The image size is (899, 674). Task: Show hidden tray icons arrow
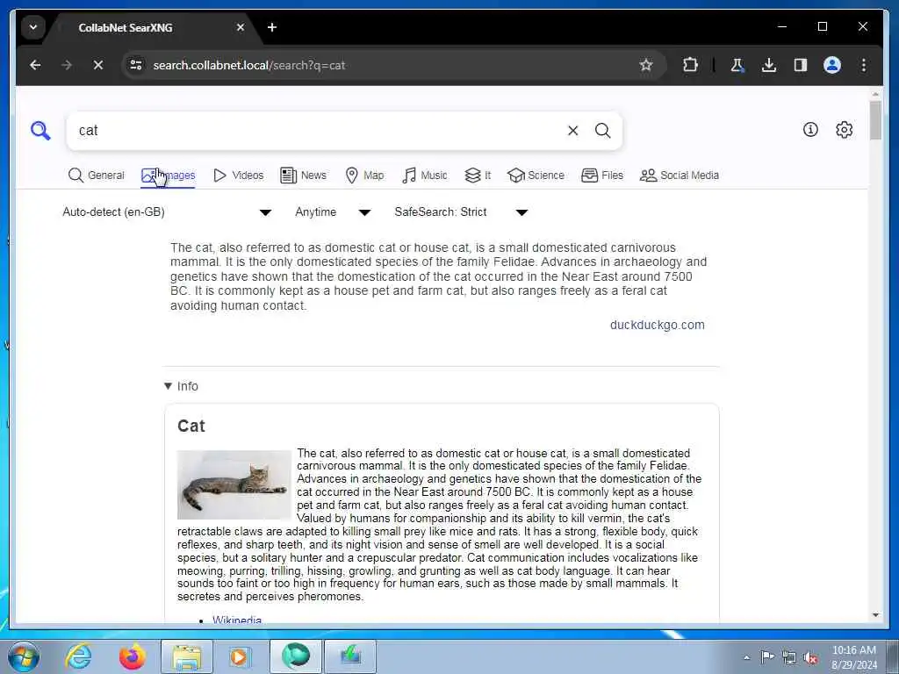(746, 658)
